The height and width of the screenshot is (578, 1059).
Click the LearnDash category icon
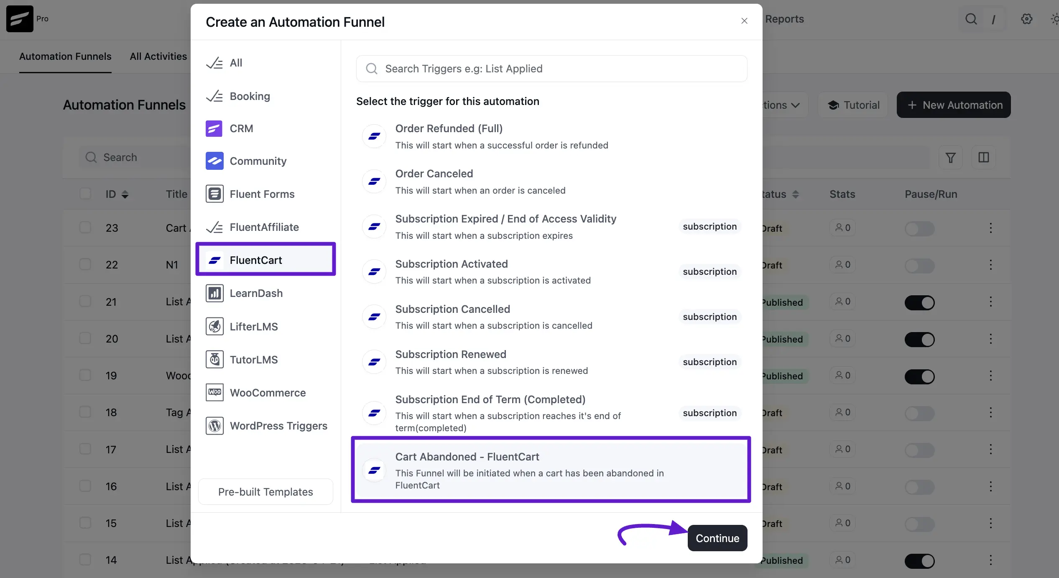coord(214,293)
